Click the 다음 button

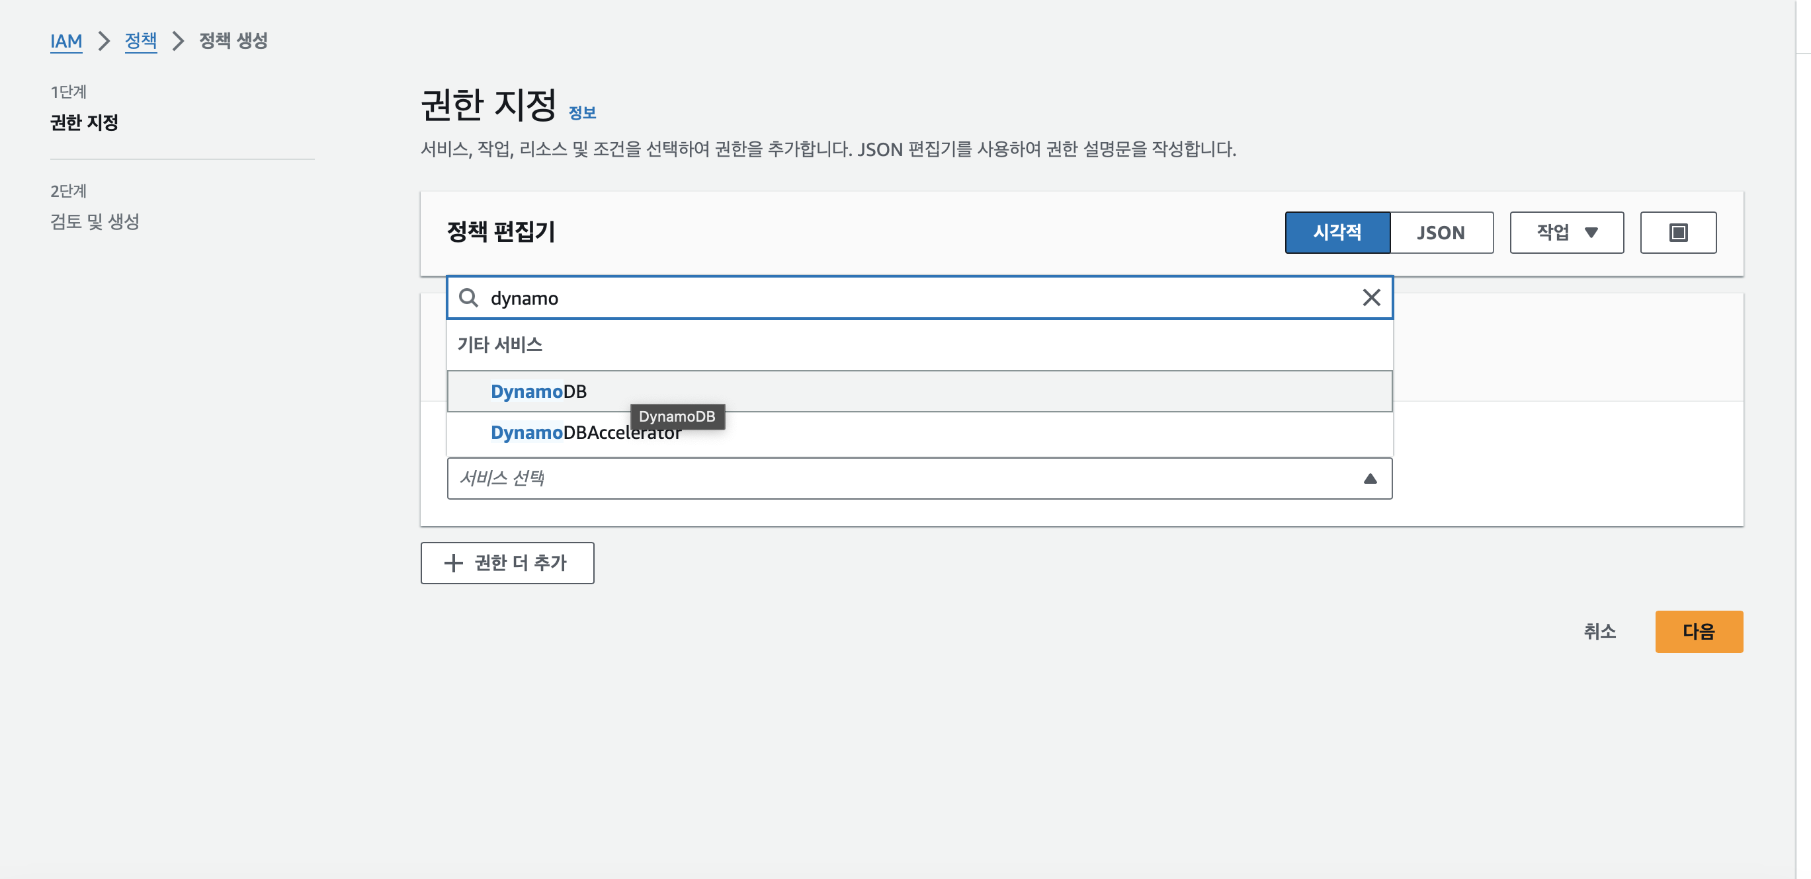1699,632
